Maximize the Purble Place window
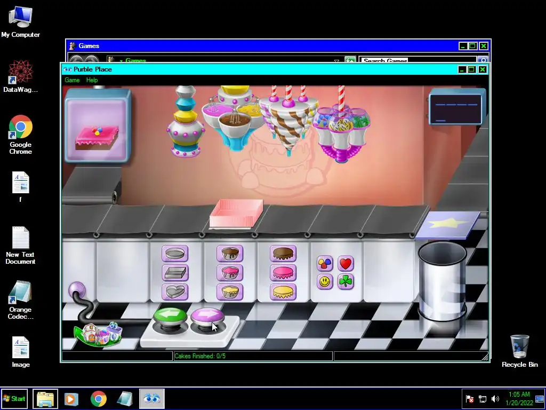546x410 pixels. 472,70
